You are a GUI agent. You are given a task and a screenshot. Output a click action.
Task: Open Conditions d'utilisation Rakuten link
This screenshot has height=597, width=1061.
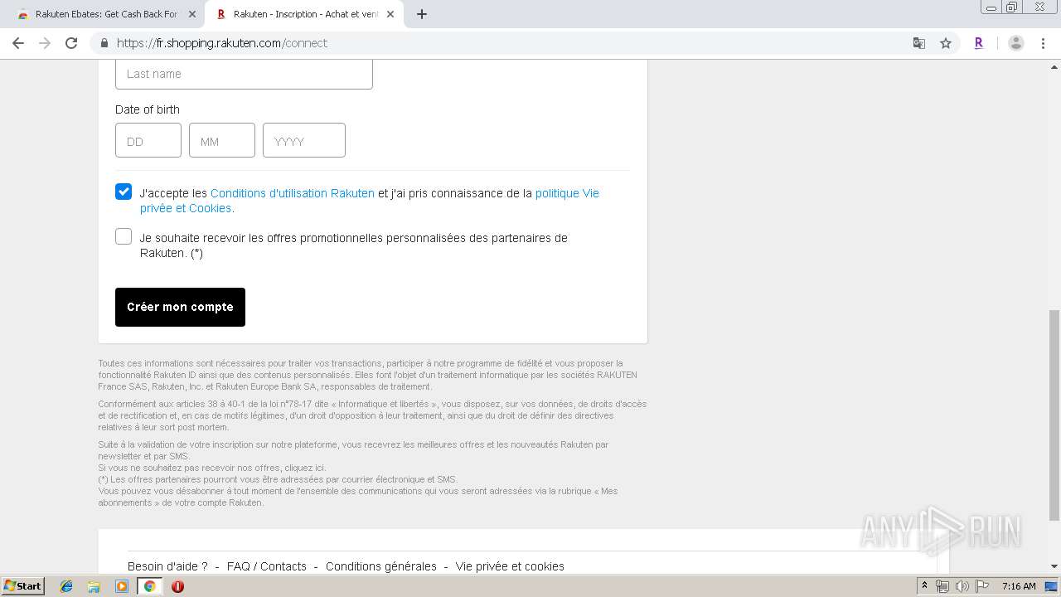pyautogui.click(x=293, y=193)
